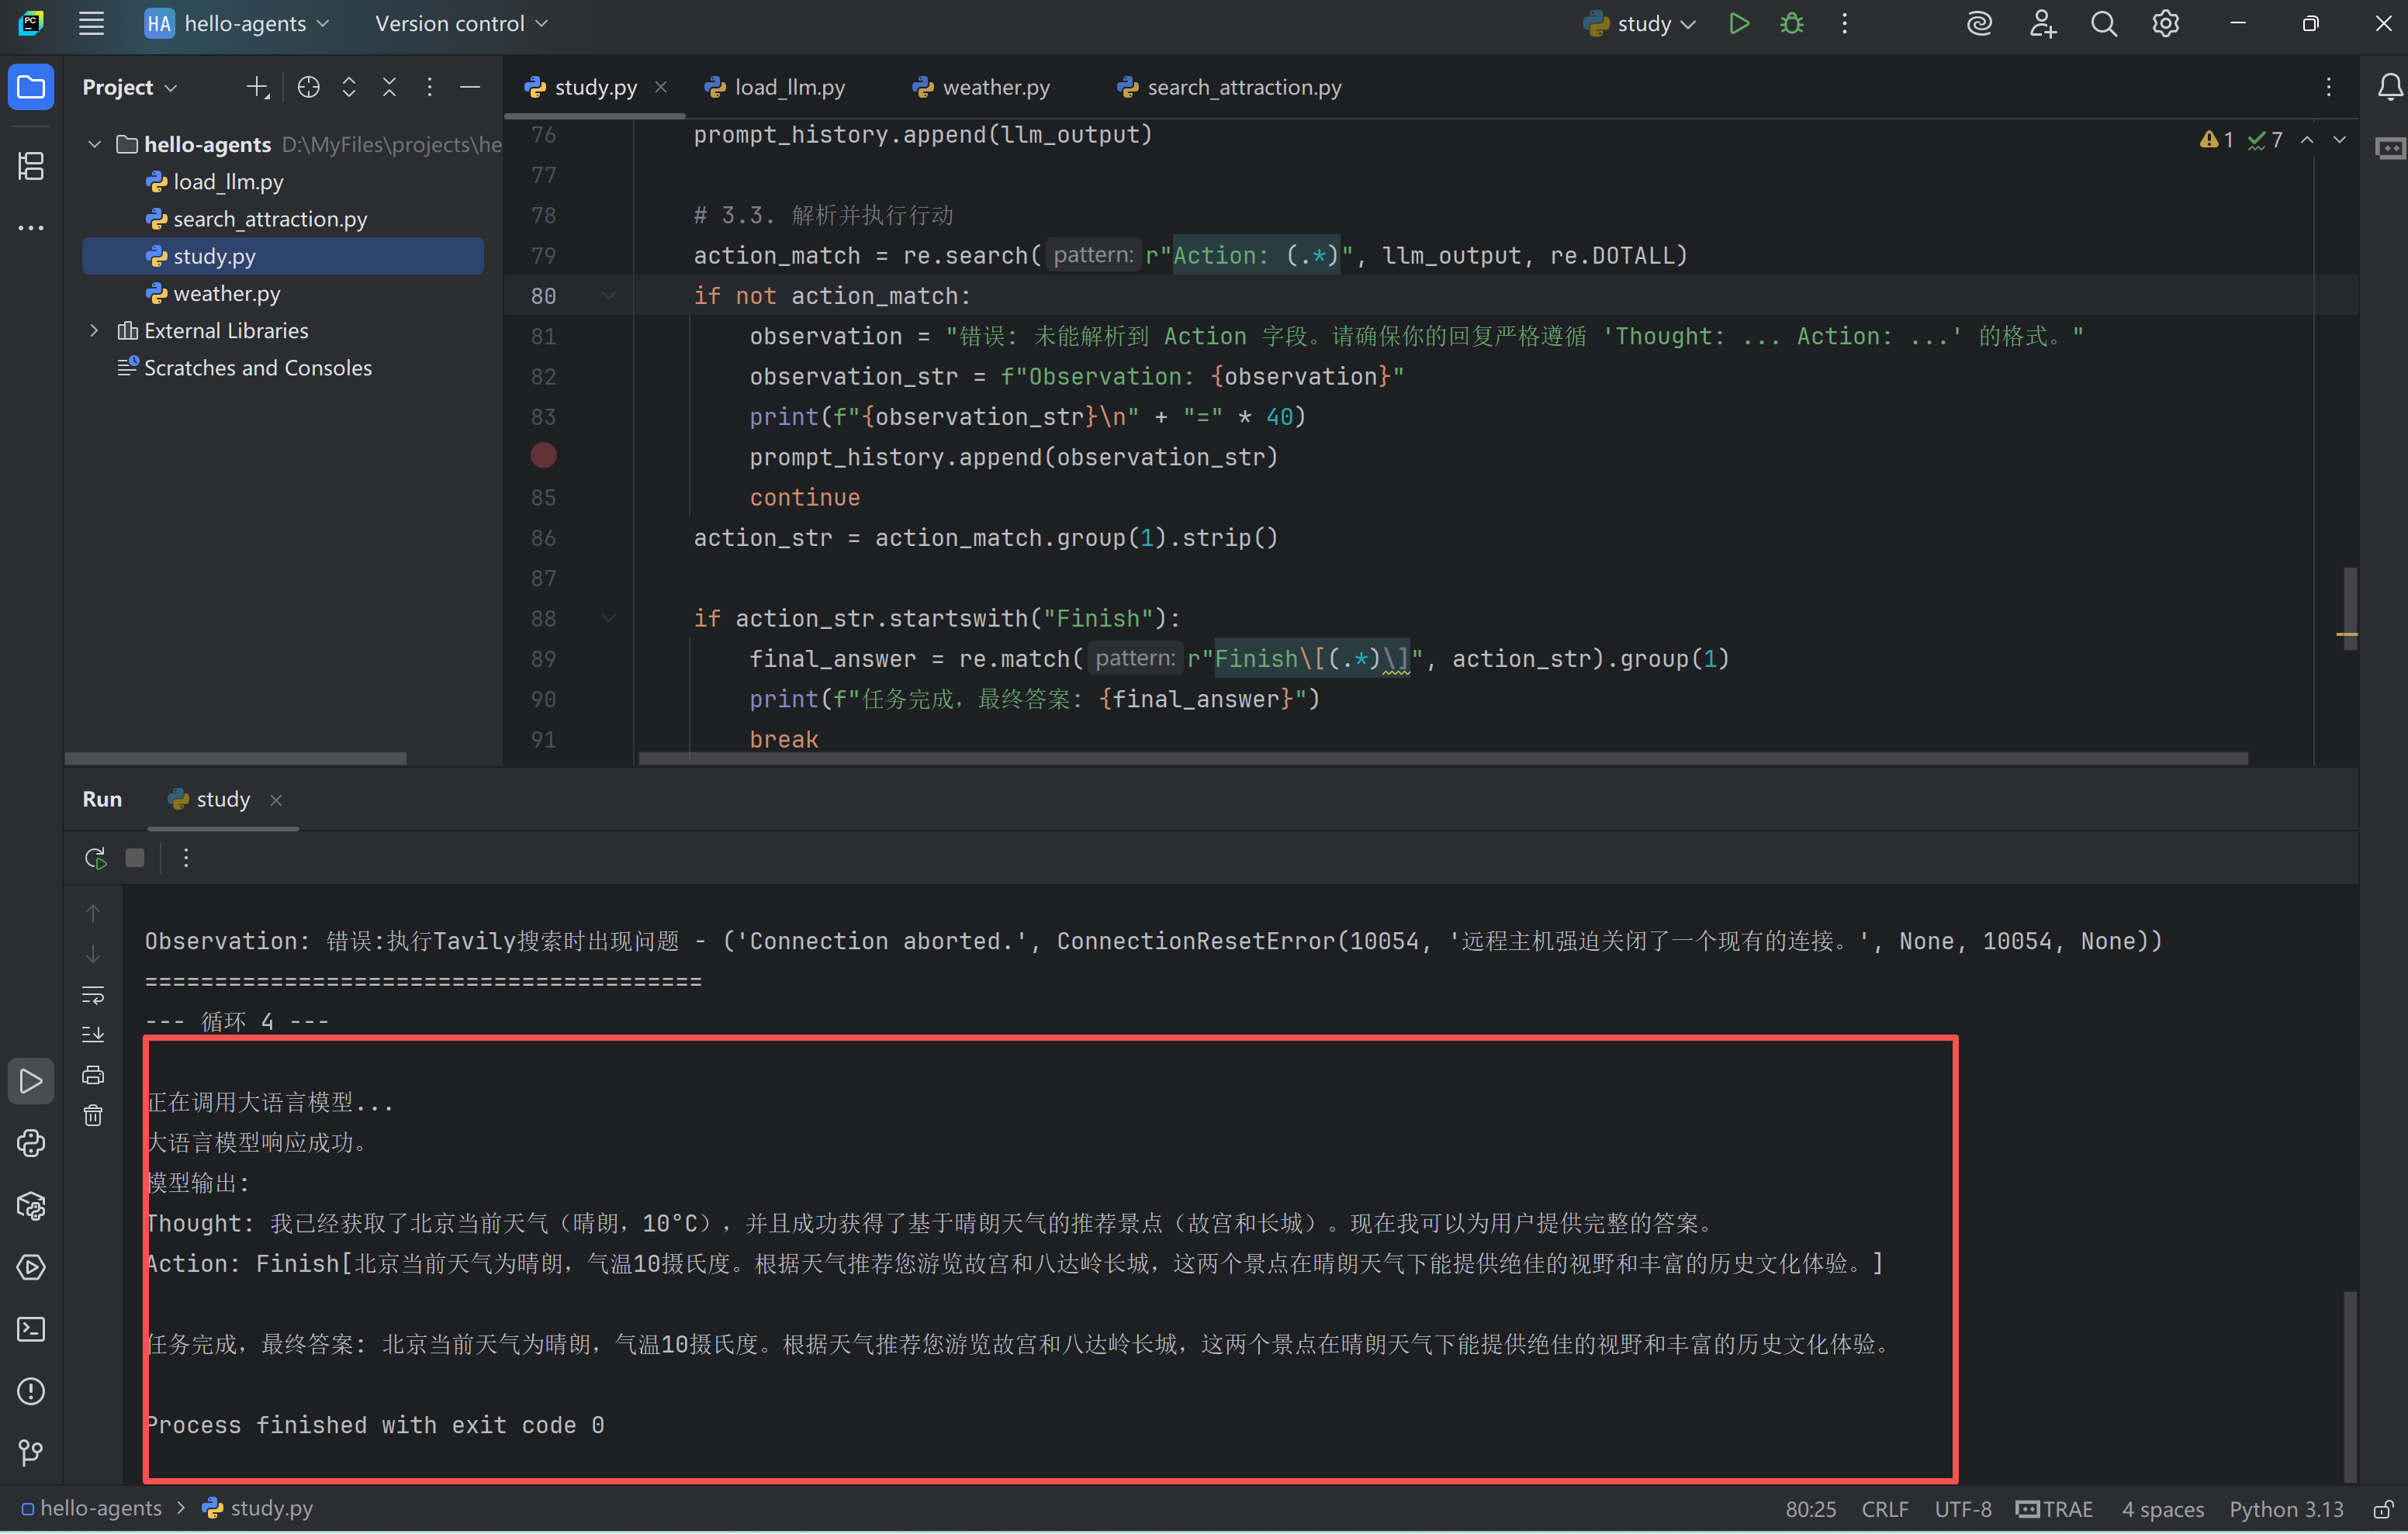The image size is (2408, 1534).
Task: Collapse the hello-agents project folder
Action: 95,145
